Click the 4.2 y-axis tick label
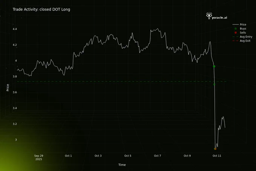The height and width of the screenshot is (171, 256). (x=15, y=45)
